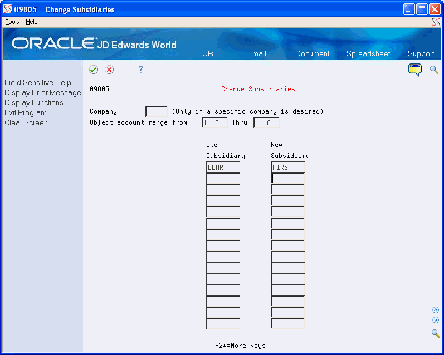This screenshot has height=355, width=444.
Task: Click the New Subsidiary field containing FIRST
Action: (287, 167)
